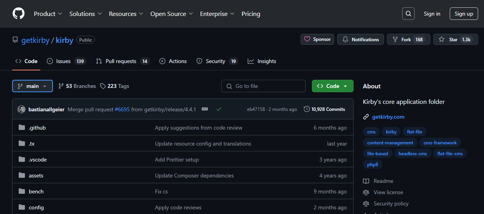Open the 'Fix cs' commit message

pyautogui.click(x=161, y=191)
